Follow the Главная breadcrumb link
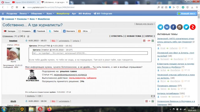The height and width of the screenshot is (112, 200). pyautogui.click(x=9, y=19)
